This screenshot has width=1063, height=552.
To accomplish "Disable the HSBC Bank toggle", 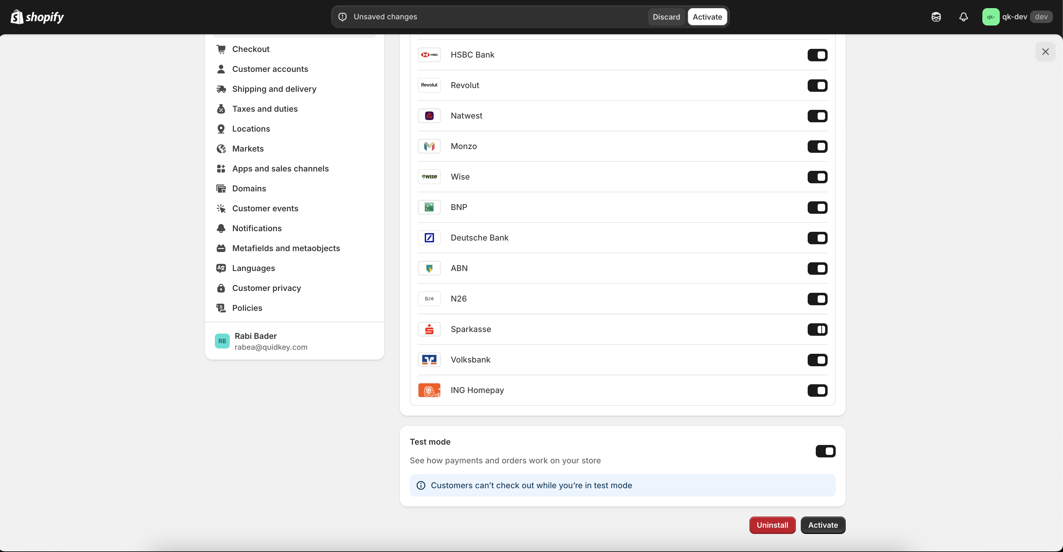I will point(817,55).
